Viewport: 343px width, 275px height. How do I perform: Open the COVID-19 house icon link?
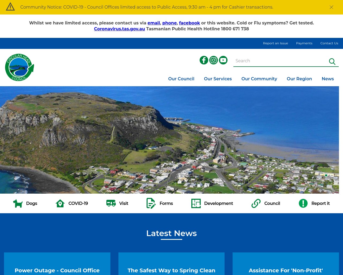click(60, 204)
